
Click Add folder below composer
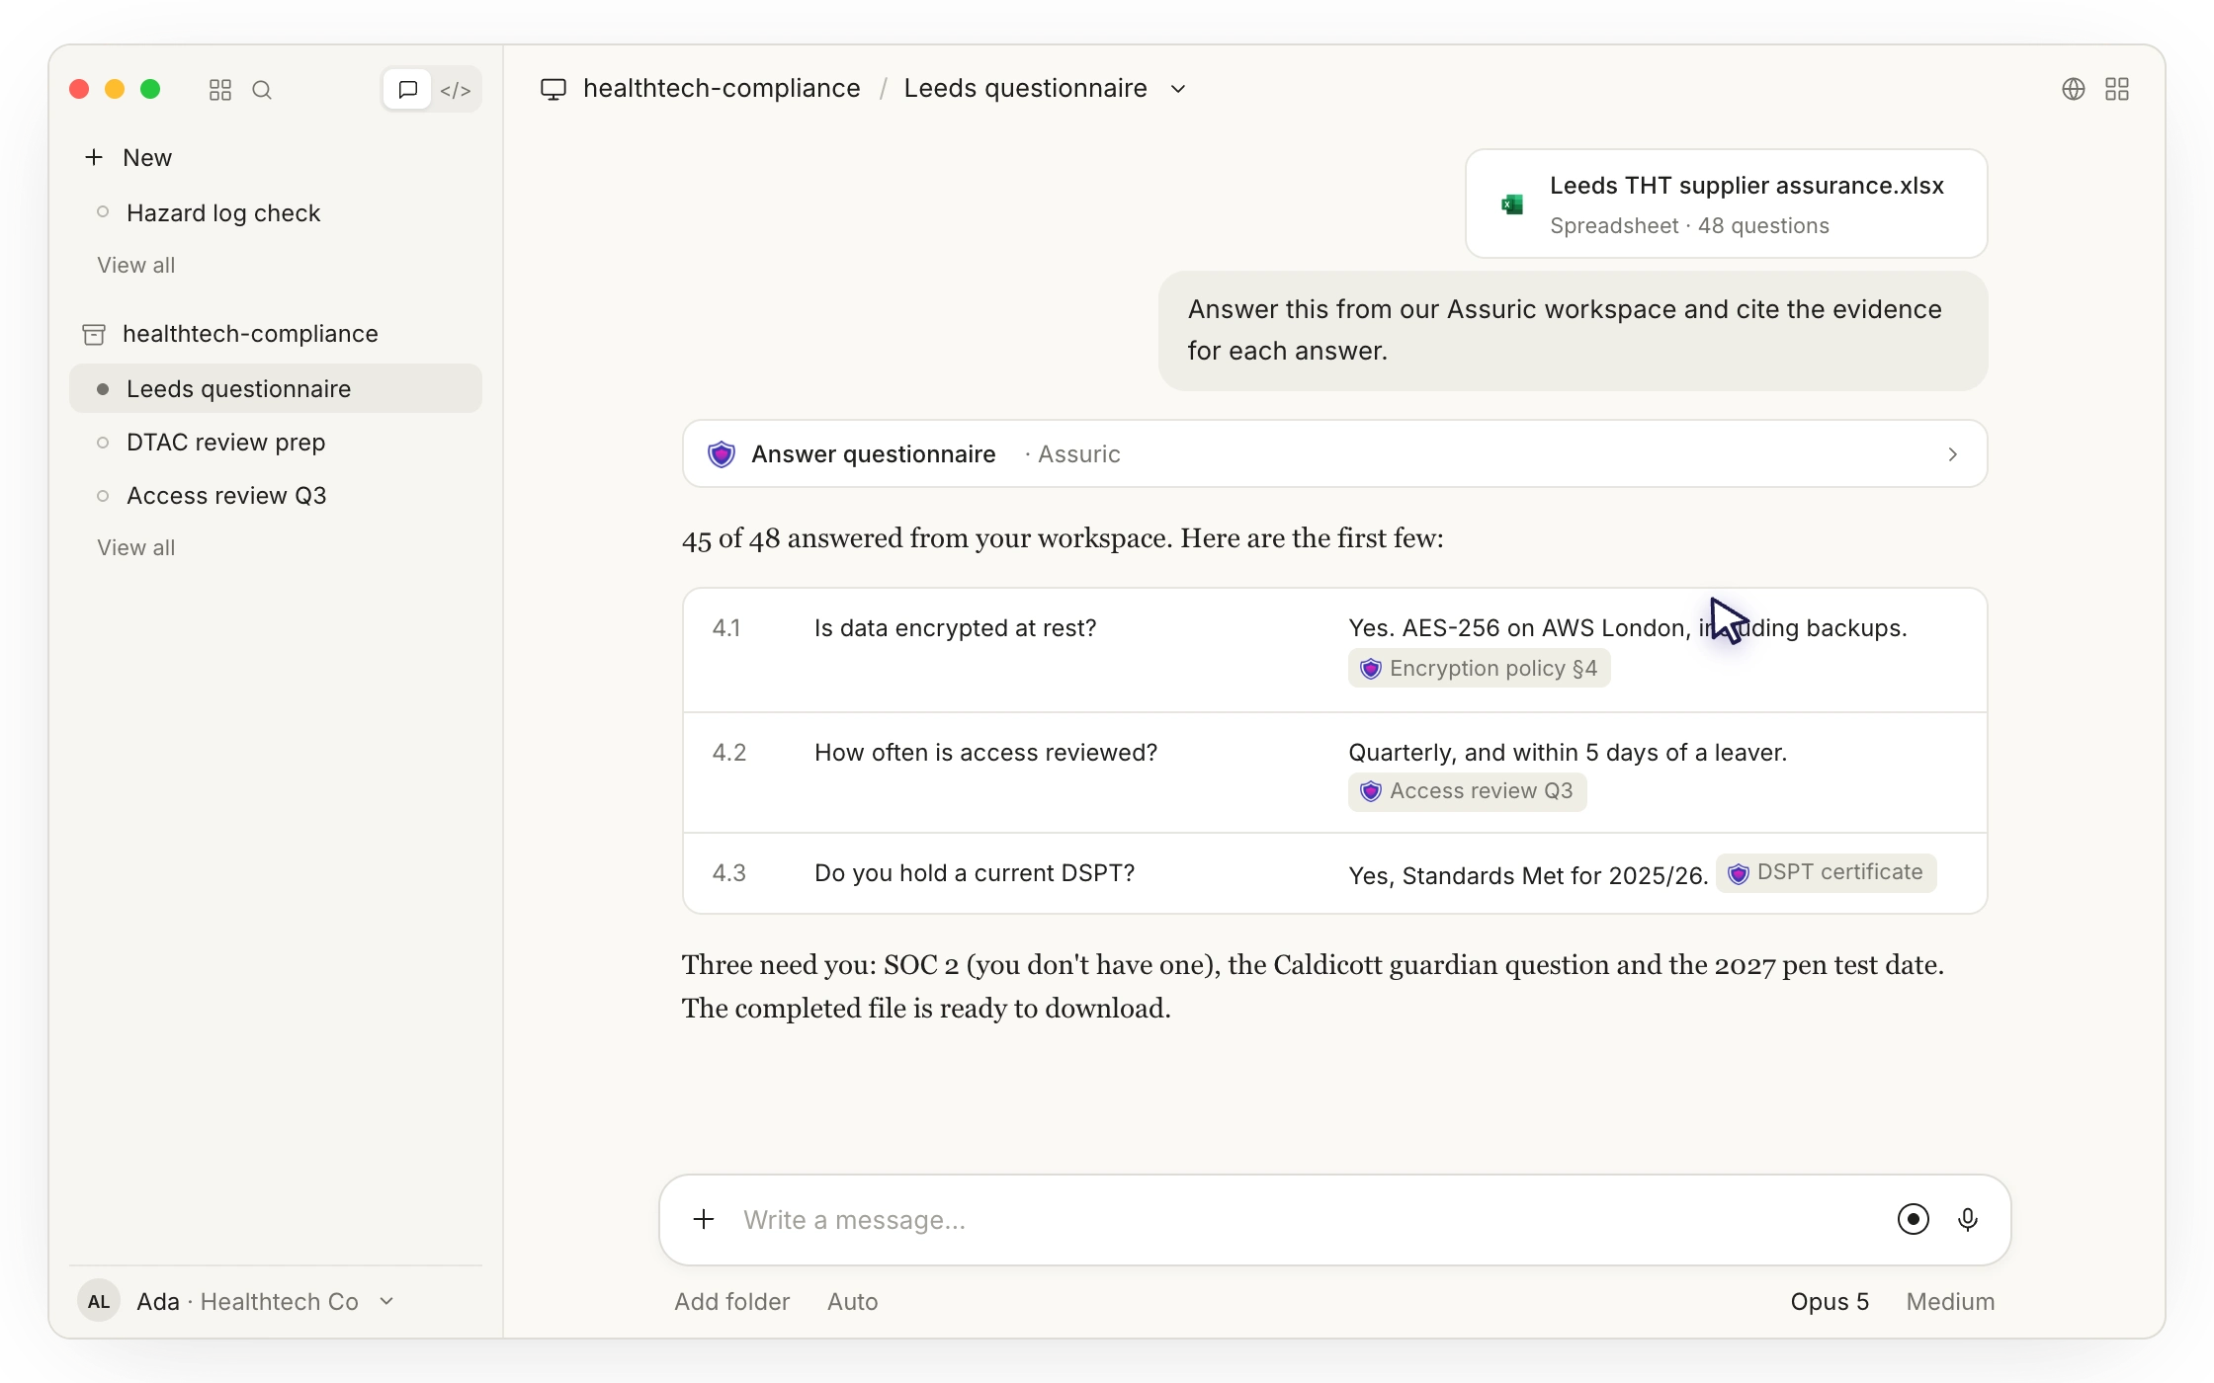(x=731, y=1302)
